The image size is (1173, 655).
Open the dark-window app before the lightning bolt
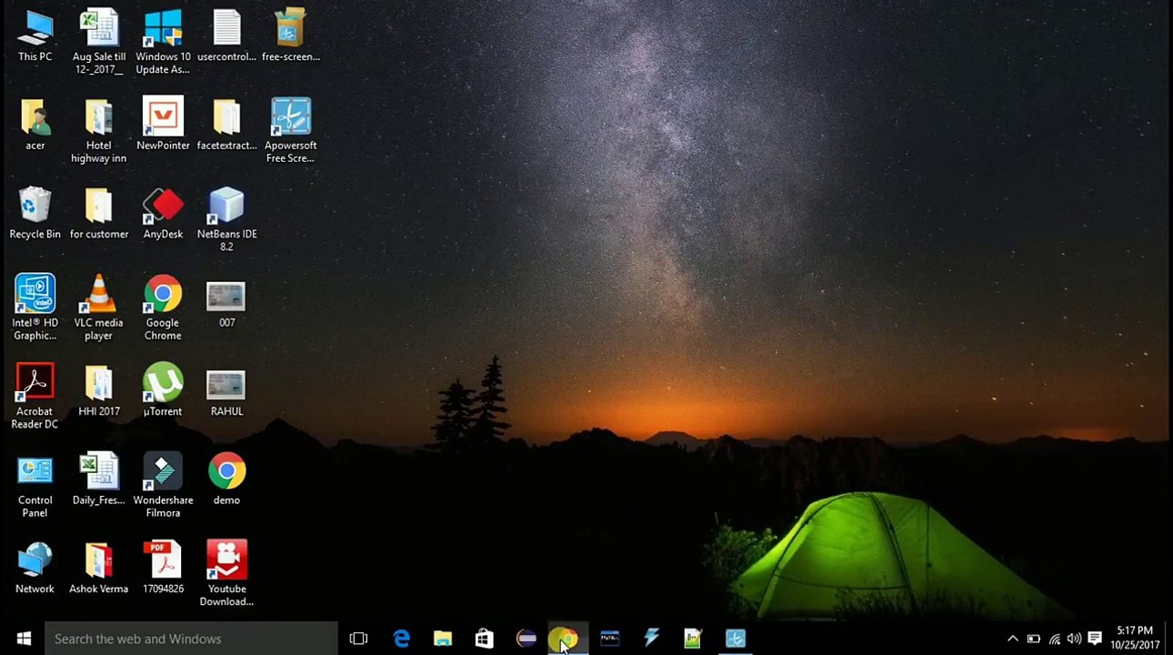pyautogui.click(x=609, y=639)
